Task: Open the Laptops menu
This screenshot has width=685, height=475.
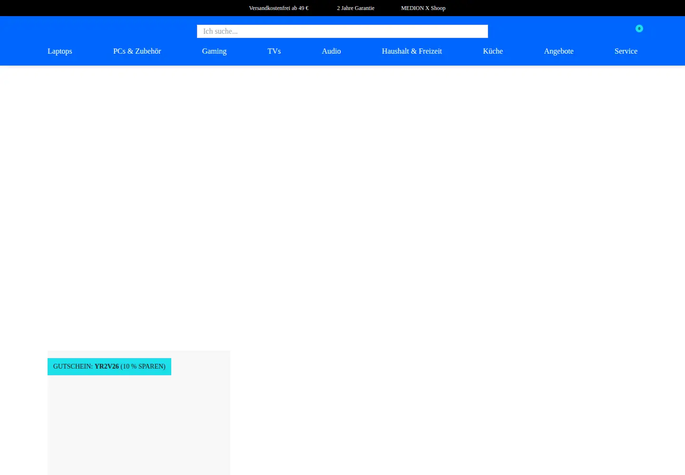Action: click(x=60, y=51)
